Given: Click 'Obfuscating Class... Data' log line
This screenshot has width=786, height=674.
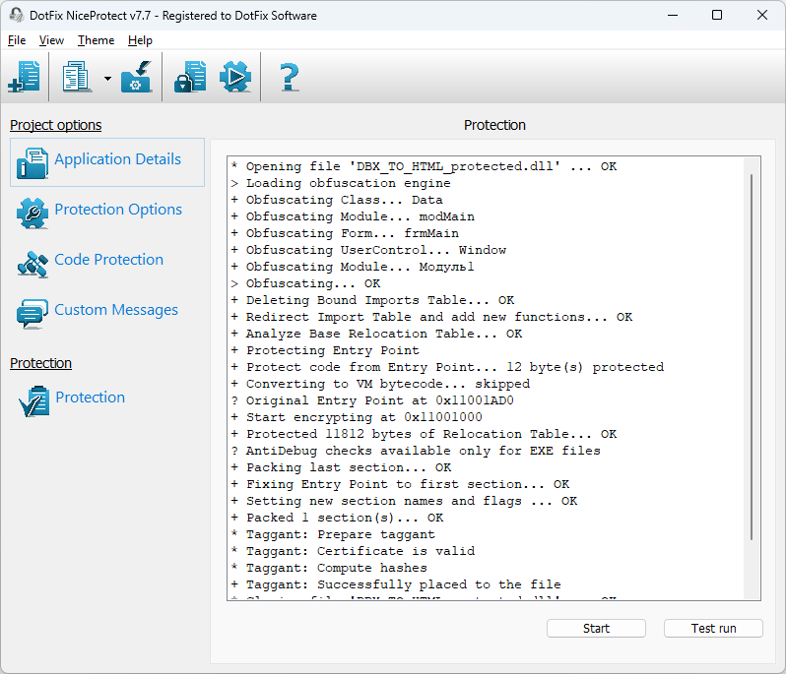Looking at the screenshot, I should tap(337, 201).
